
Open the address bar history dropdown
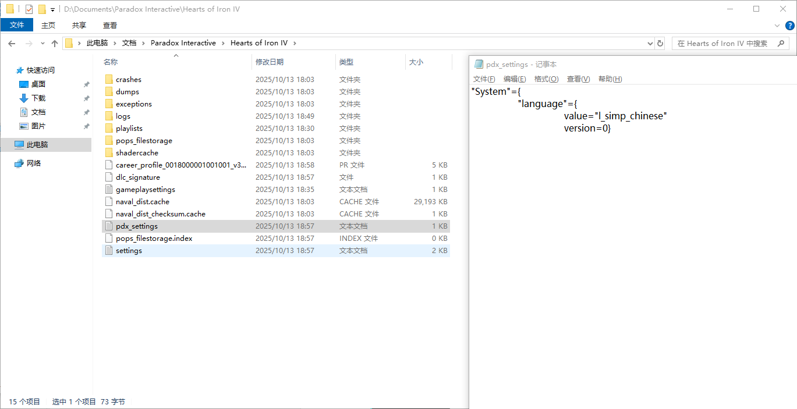pyautogui.click(x=650, y=43)
